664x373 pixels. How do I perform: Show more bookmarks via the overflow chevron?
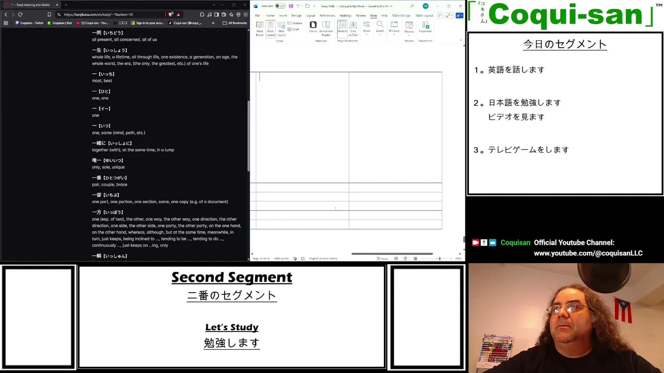point(213,23)
